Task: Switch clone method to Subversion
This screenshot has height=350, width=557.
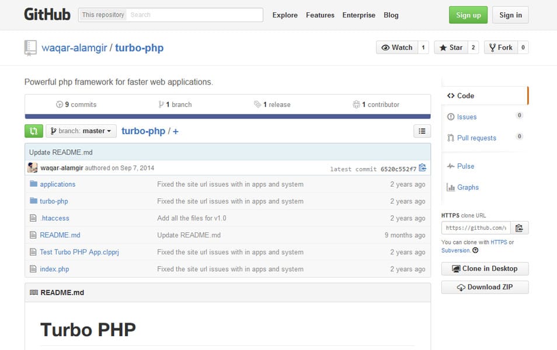Action: tap(455, 250)
